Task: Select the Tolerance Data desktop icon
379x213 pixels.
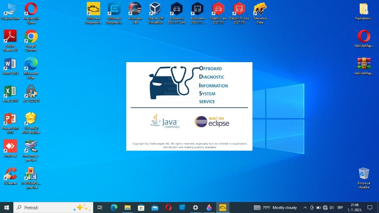Action: click(x=260, y=13)
